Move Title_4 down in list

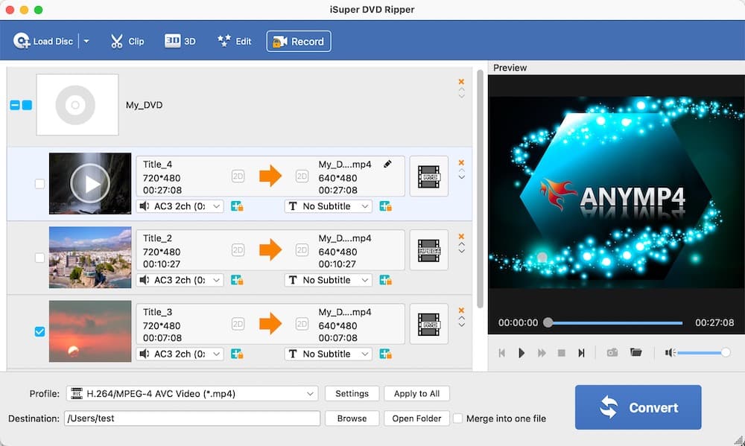461,178
